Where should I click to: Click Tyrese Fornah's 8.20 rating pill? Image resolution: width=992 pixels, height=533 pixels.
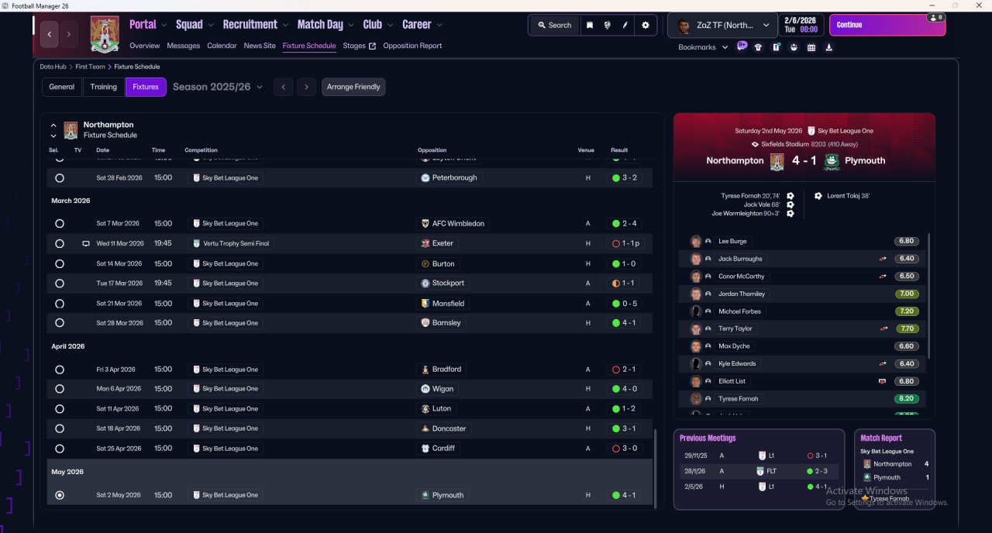[905, 399]
